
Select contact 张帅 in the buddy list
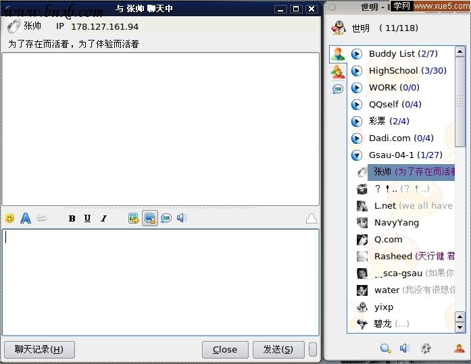411,172
